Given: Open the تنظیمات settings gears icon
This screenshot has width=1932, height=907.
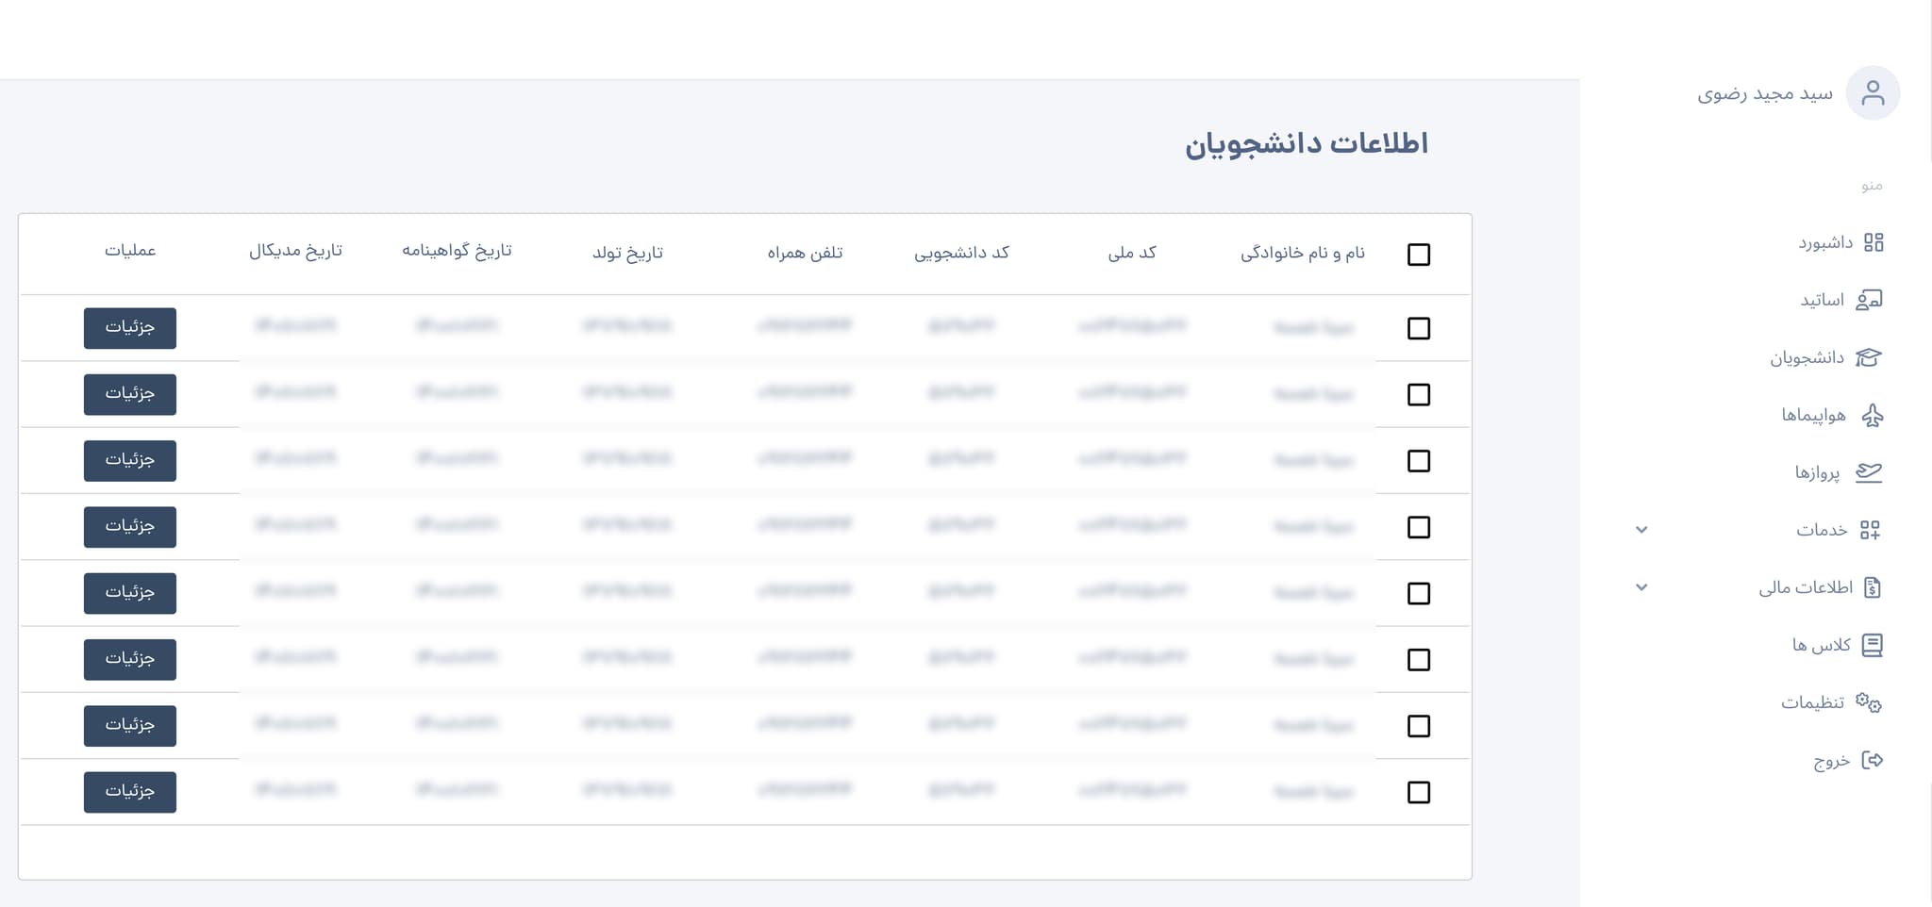Looking at the screenshot, I should 1869,702.
